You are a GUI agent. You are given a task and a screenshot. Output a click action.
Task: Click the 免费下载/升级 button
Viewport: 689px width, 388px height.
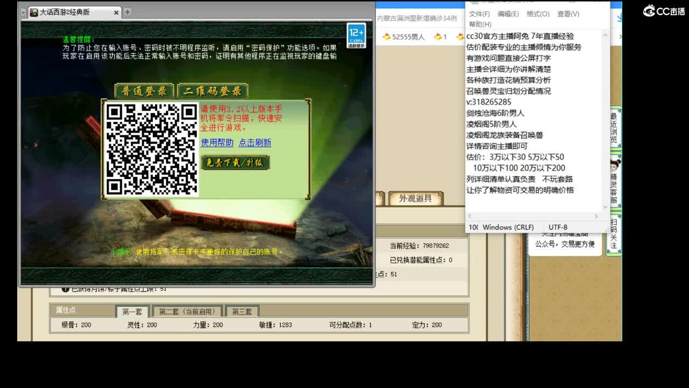click(x=235, y=162)
